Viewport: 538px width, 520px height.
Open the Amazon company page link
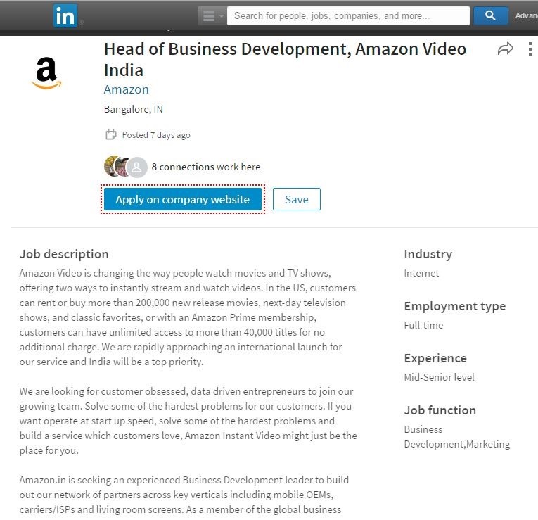(127, 89)
